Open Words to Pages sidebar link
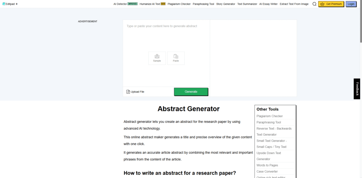This screenshot has height=178, width=362. (267, 165)
